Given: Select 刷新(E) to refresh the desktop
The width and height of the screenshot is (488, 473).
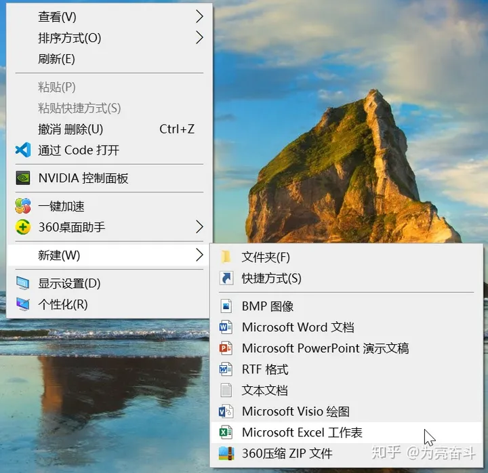Looking at the screenshot, I should (x=109, y=59).
